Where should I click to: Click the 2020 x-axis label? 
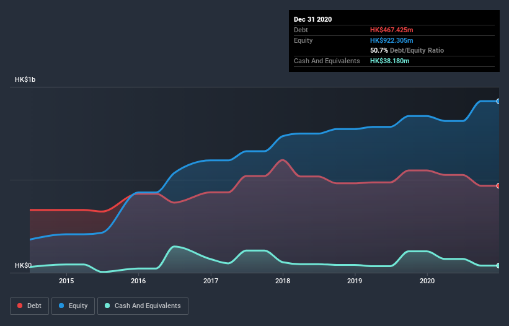tap(427, 281)
